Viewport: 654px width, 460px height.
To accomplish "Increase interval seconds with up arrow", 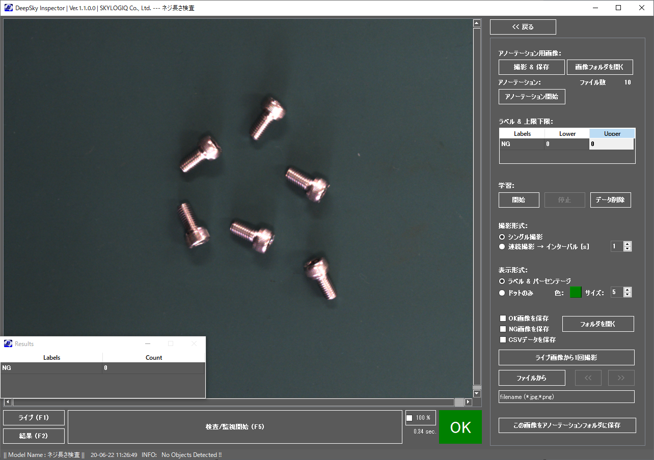I will [628, 244].
